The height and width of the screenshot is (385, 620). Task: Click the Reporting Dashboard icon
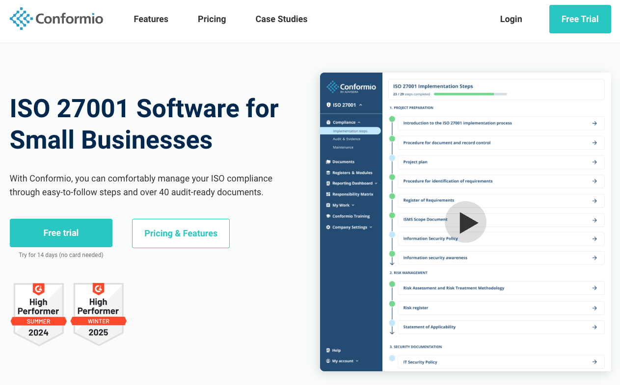pos(328,183)
